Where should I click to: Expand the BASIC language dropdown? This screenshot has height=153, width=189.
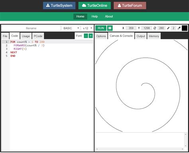[71, 28]
